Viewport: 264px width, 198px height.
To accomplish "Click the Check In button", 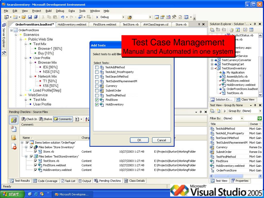I will (29, 119).
